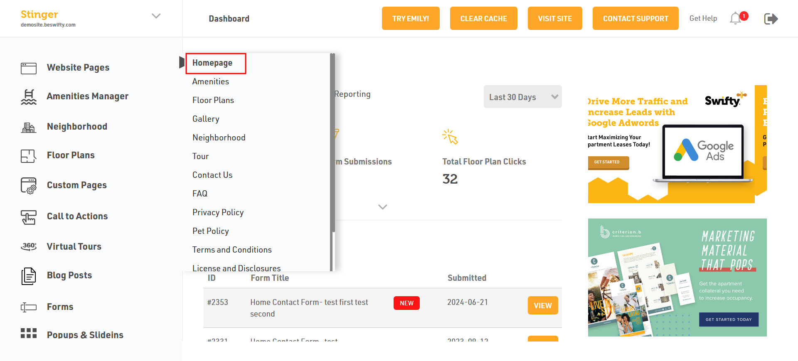View form submission #2353
Image resolution: width=798 pixels, height=361 pixels.
[542, 305]
